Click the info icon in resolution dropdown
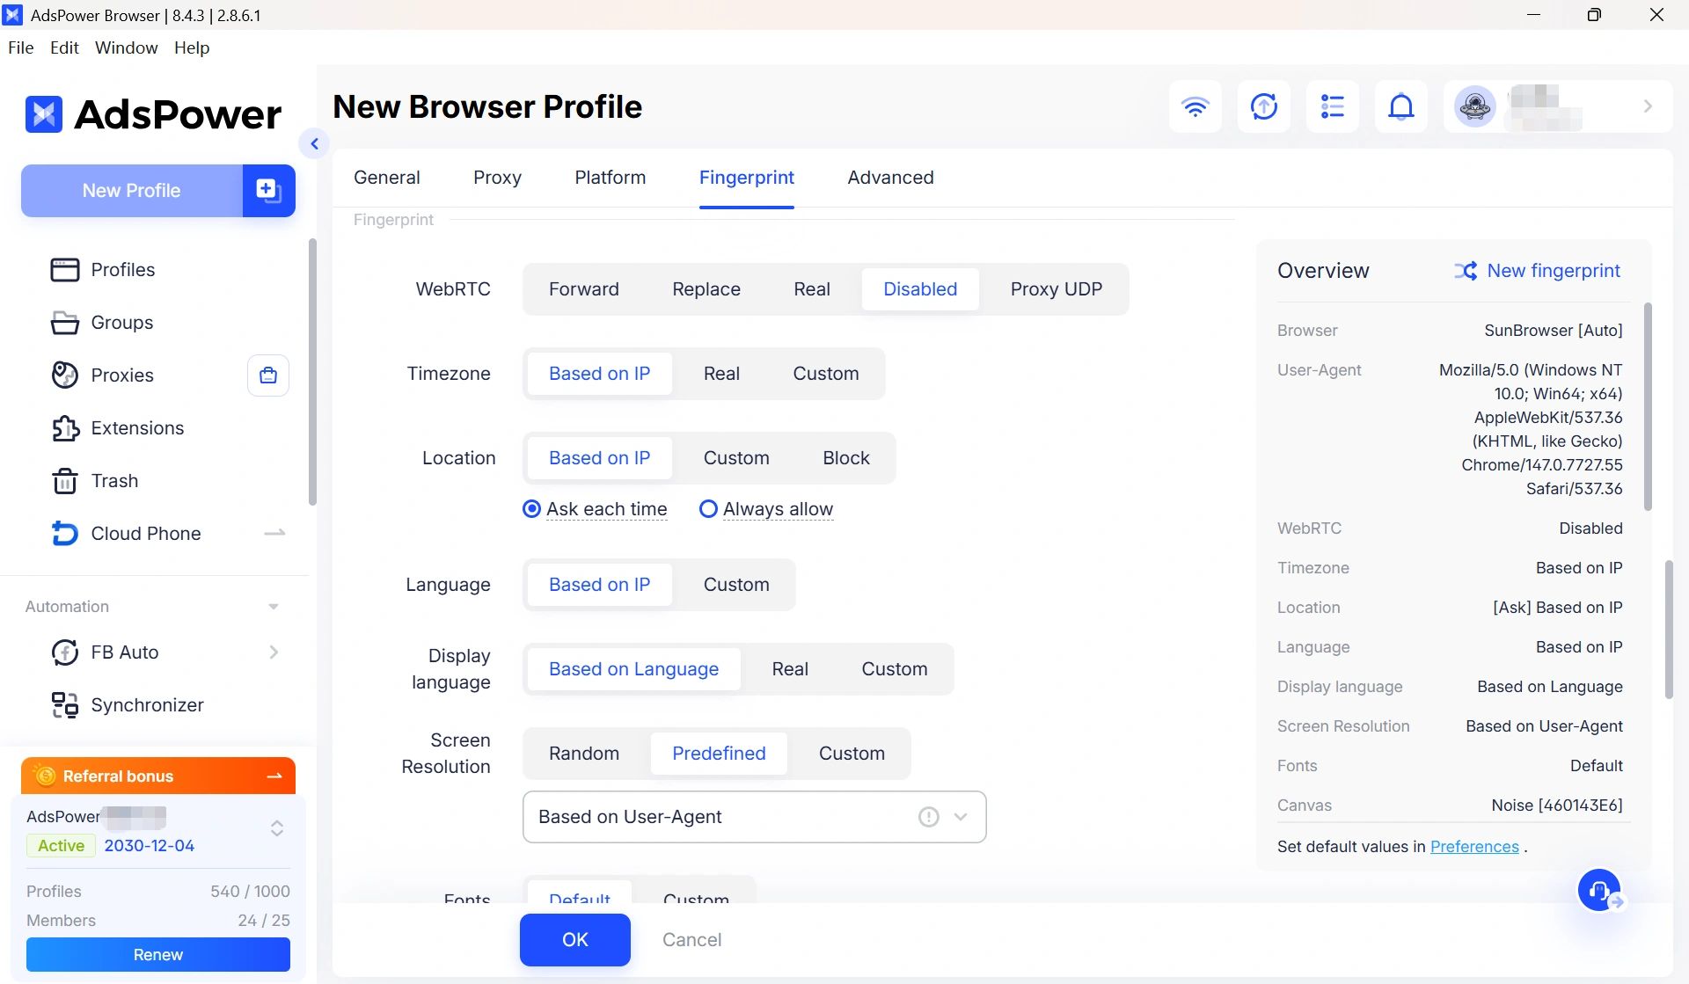 (x=928, y=817)
